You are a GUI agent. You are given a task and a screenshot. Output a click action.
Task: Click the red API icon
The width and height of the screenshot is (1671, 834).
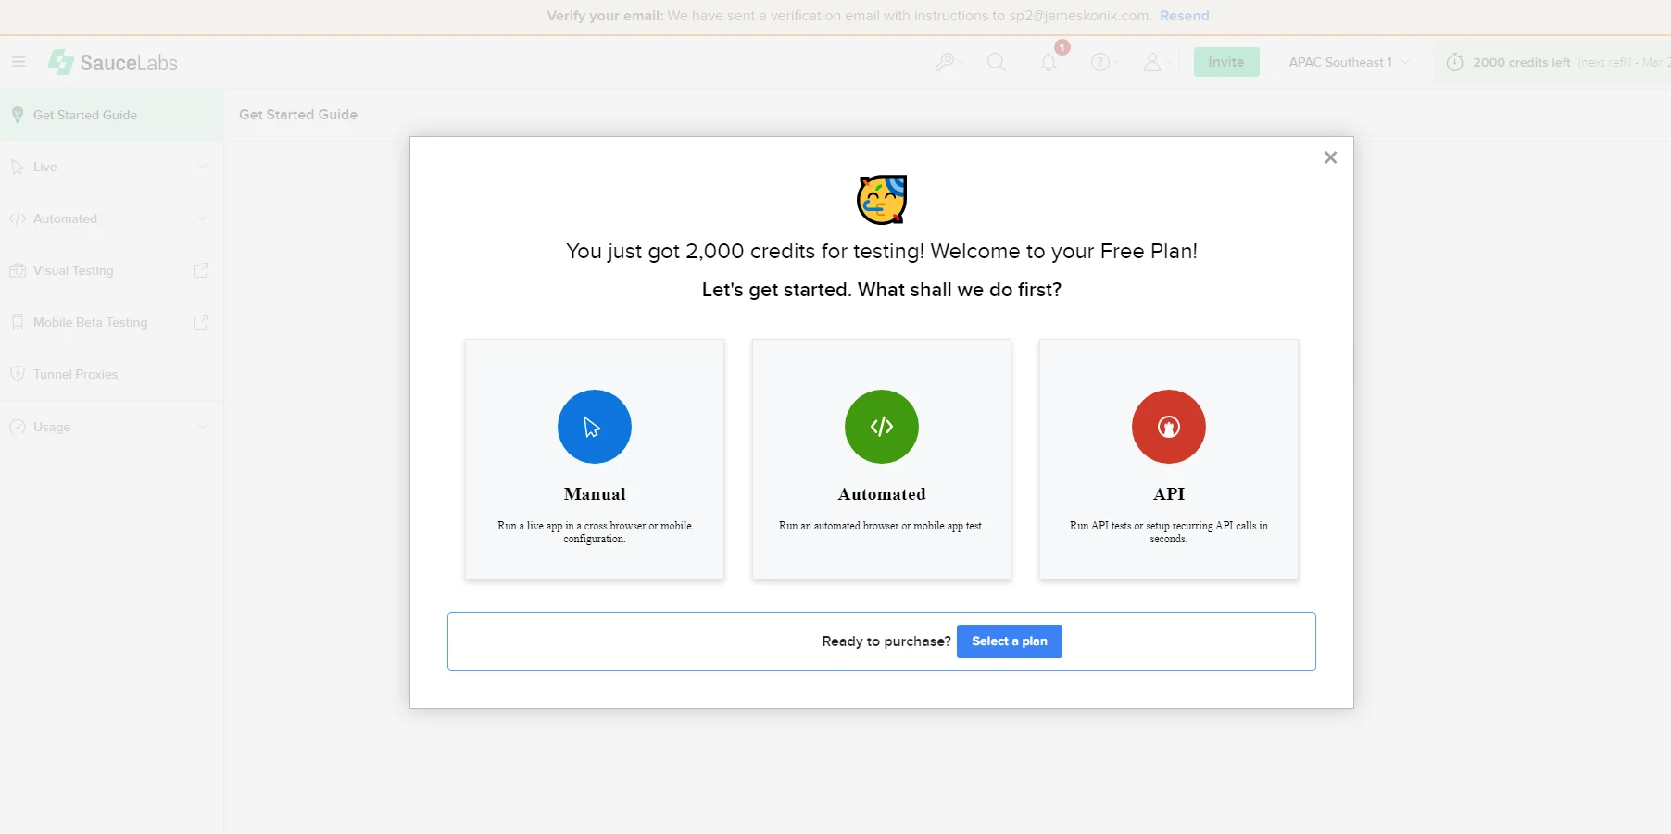click(x=1169, y=427)
